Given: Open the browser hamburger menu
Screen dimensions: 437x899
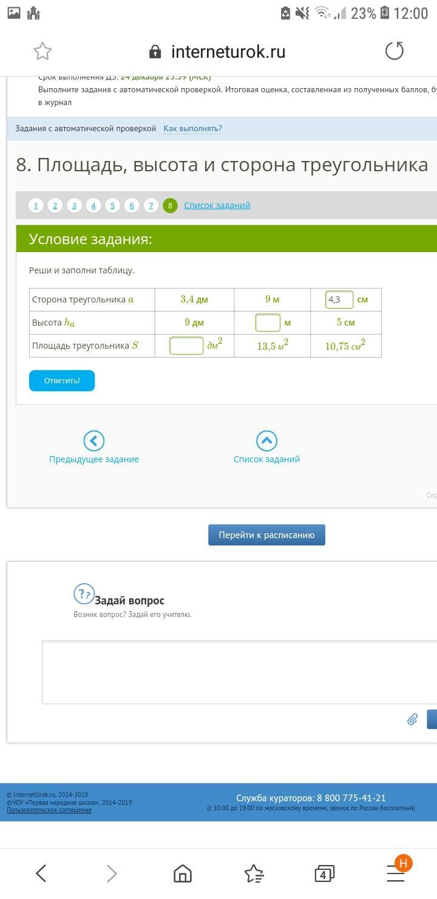Looking at the screenshot, I should point(396,873).
